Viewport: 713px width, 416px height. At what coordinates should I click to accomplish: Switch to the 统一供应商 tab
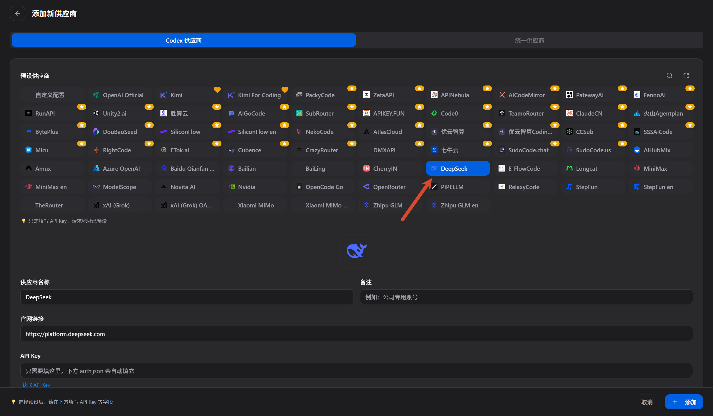coord(529,40)
